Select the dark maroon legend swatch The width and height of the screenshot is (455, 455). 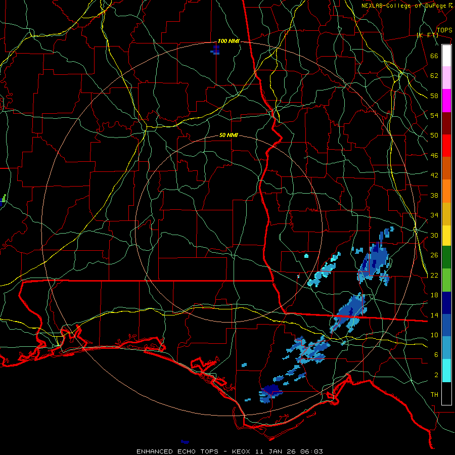pos(446,123)
